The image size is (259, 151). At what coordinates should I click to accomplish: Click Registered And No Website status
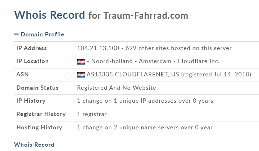[117, 88]
